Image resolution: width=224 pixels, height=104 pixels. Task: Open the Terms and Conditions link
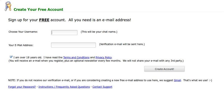76,58
